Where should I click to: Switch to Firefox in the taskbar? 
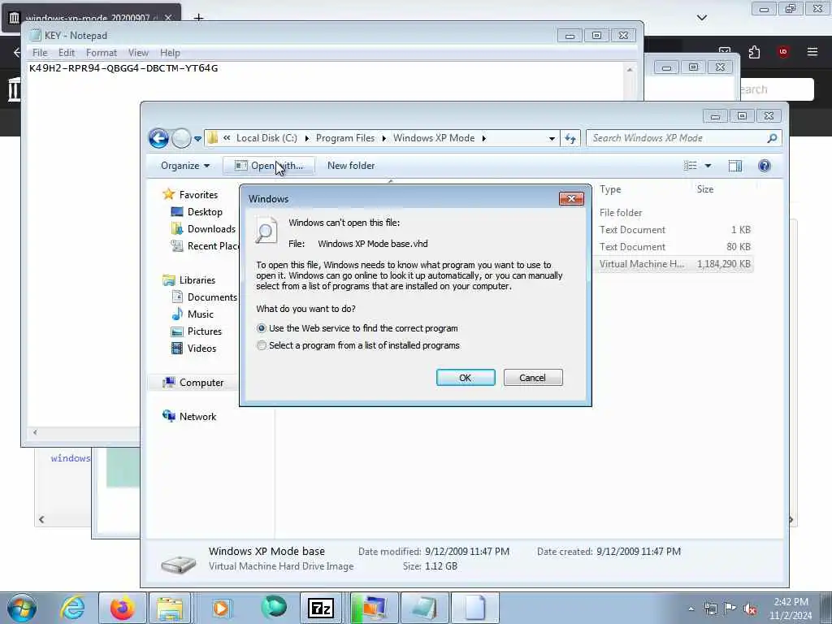coord(122,608)
